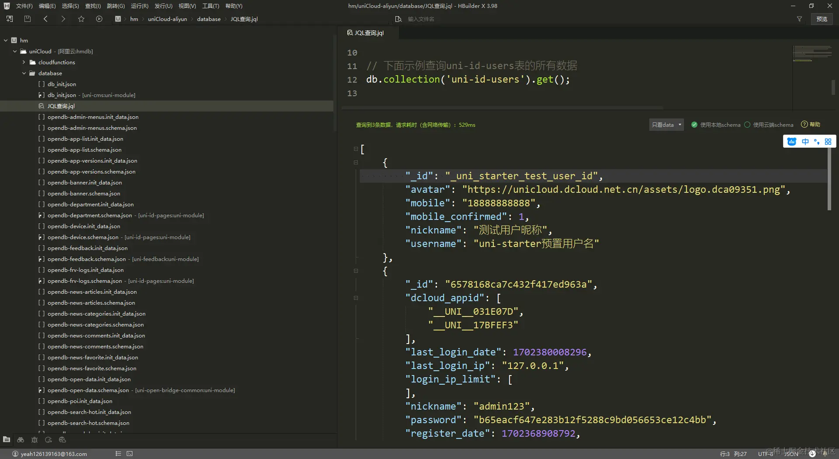The width and height of the screenshot is (839, 459).
Task: Collapse the root array fold marker
Action: point(356,149)
